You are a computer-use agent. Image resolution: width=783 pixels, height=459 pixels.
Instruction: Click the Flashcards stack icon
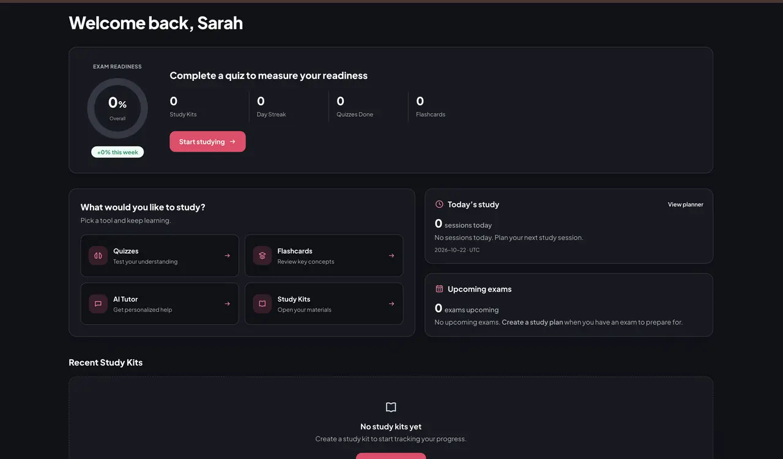pos(262,256)
